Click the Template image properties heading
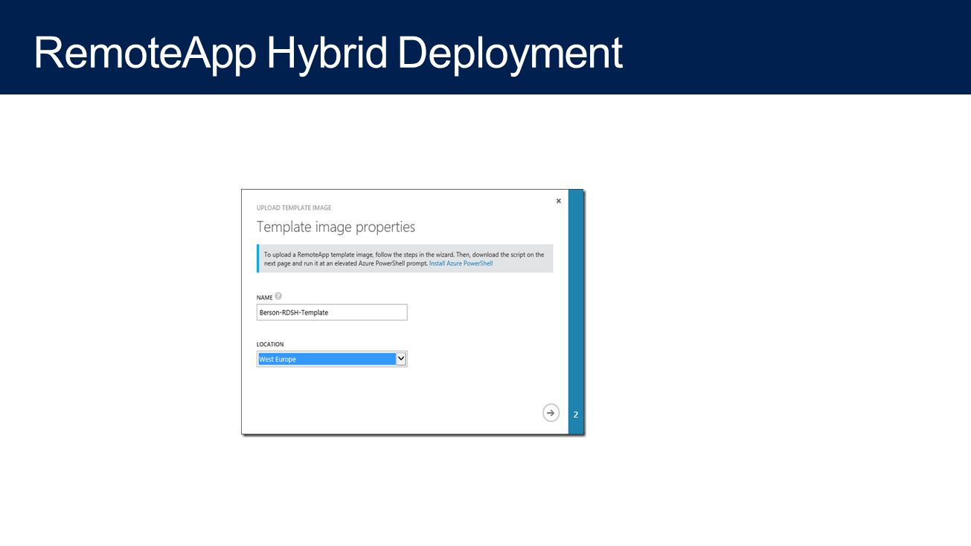Screen dimensions: 971x546 (x=336, y=227)
